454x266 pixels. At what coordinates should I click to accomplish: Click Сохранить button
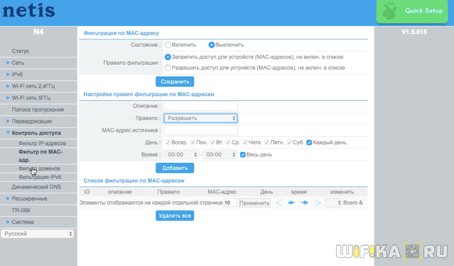175,82
